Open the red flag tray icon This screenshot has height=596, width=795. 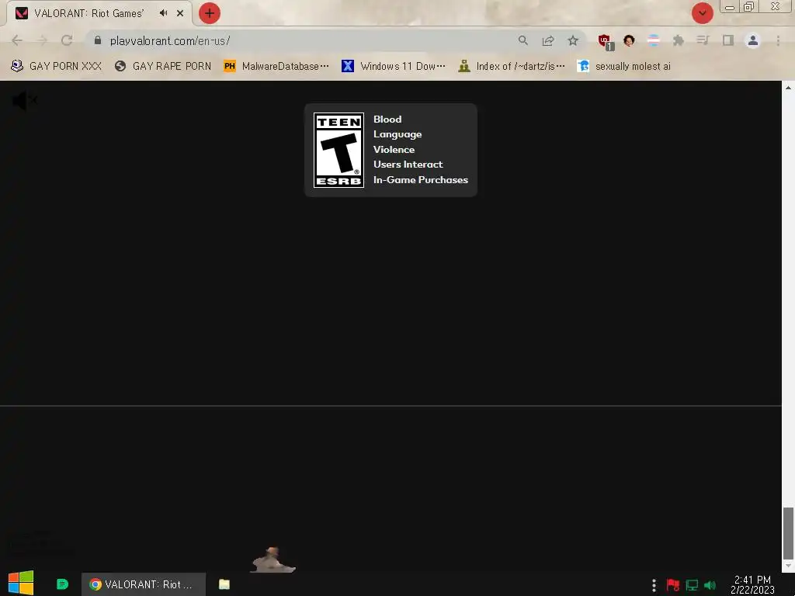click(672, 585)
